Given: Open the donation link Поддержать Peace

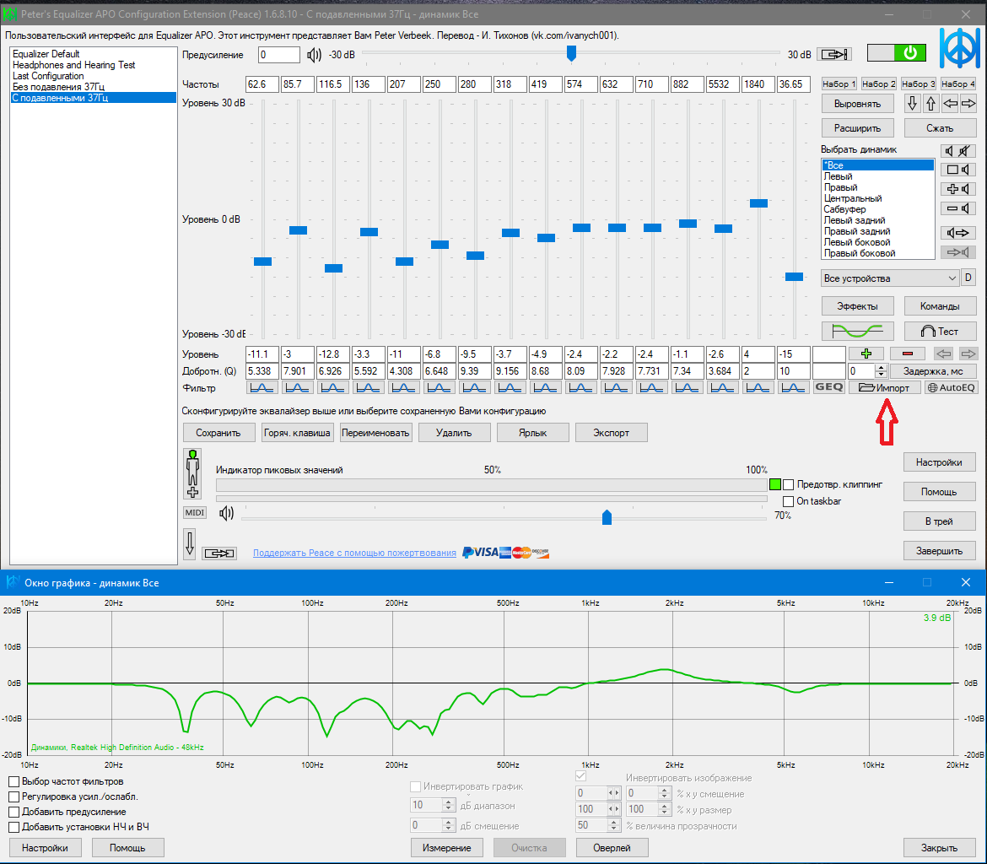Looking at the screenshot, I should tap(354, 553).
